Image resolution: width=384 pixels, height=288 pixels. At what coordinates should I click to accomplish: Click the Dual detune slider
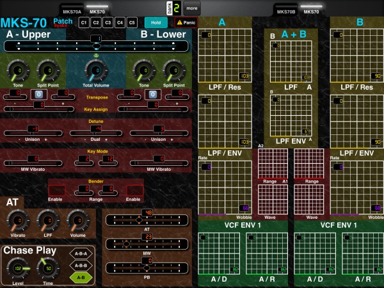coord(96,133)
